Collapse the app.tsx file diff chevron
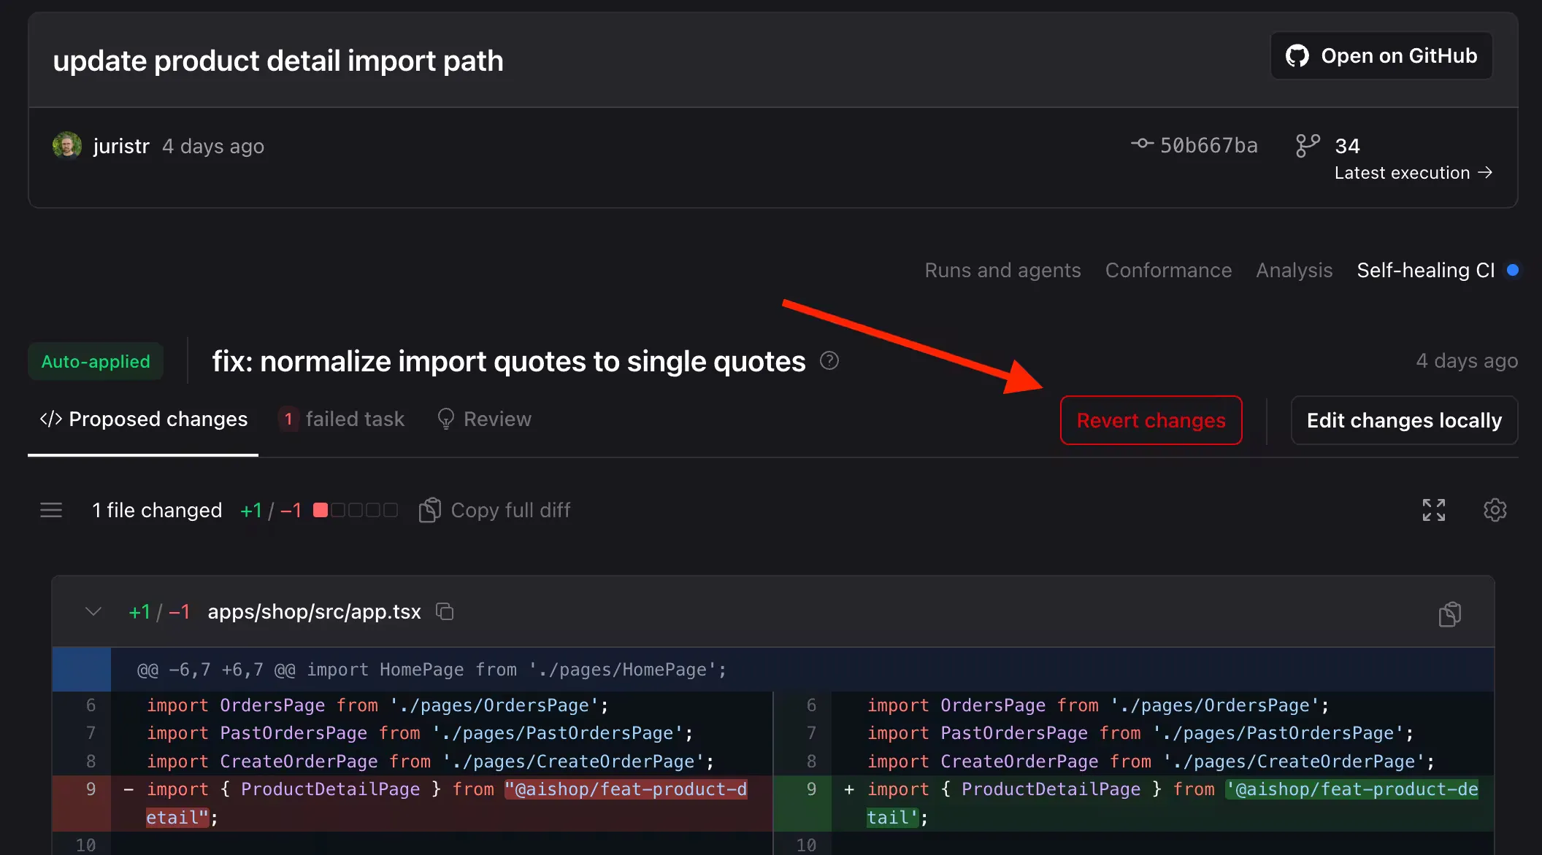This screenshot has width=1542, height=855. click(93, 611)
